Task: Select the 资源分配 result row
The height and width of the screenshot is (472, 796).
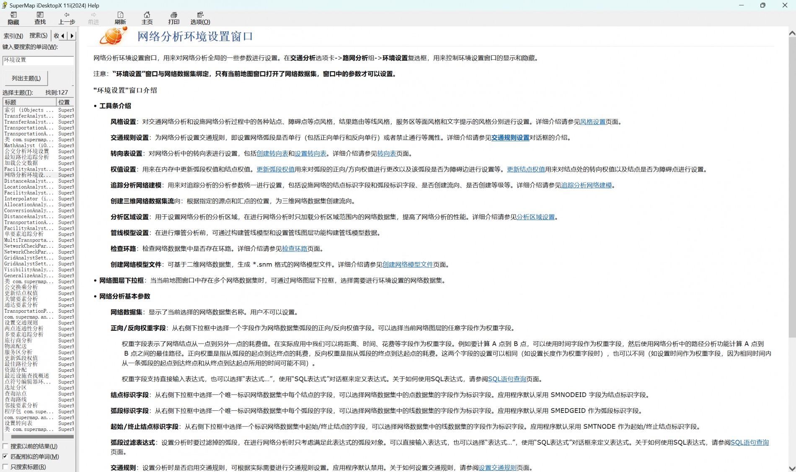Action: point(39,370)
